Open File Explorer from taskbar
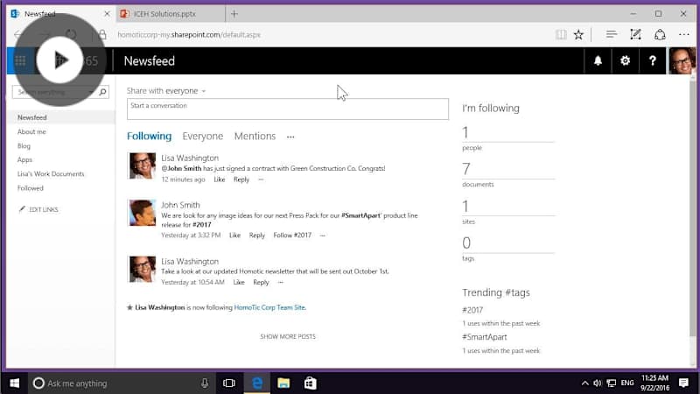The width and height of the screenshot is (700, 394). click(283, 383)
